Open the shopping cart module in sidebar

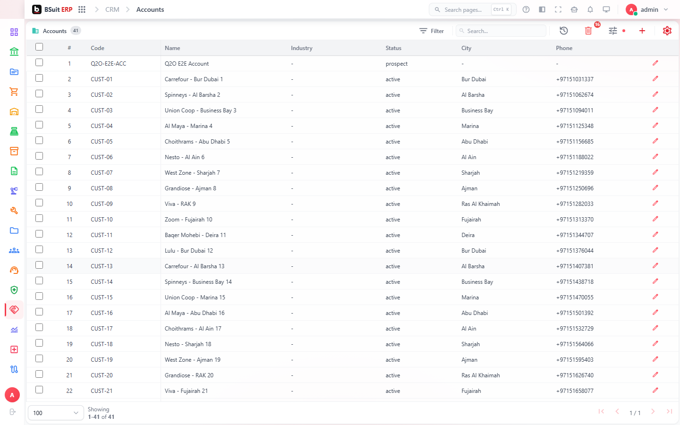pyautogui.click(x=14, y=92)
